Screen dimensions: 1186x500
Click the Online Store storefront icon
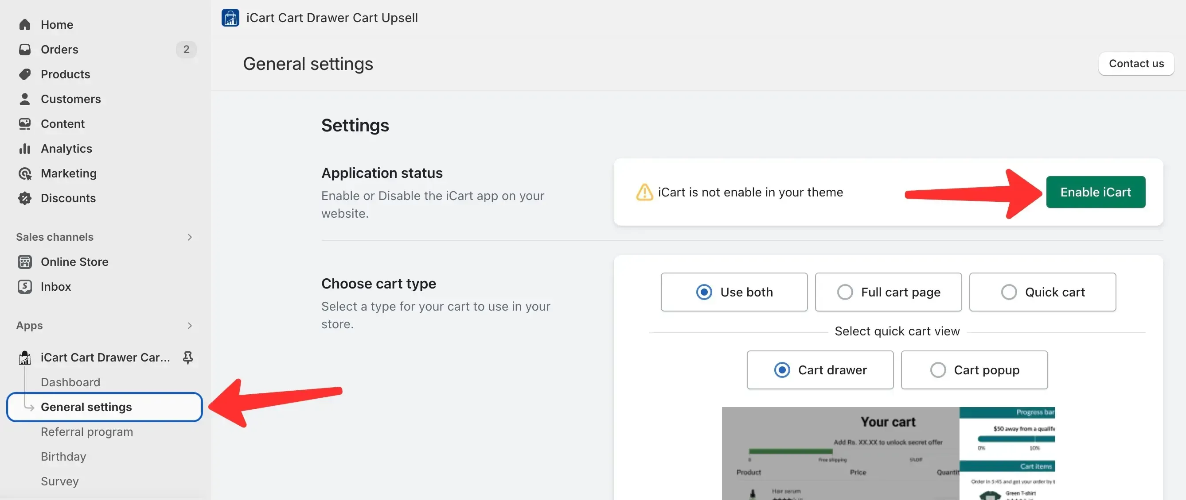(25, 262)
